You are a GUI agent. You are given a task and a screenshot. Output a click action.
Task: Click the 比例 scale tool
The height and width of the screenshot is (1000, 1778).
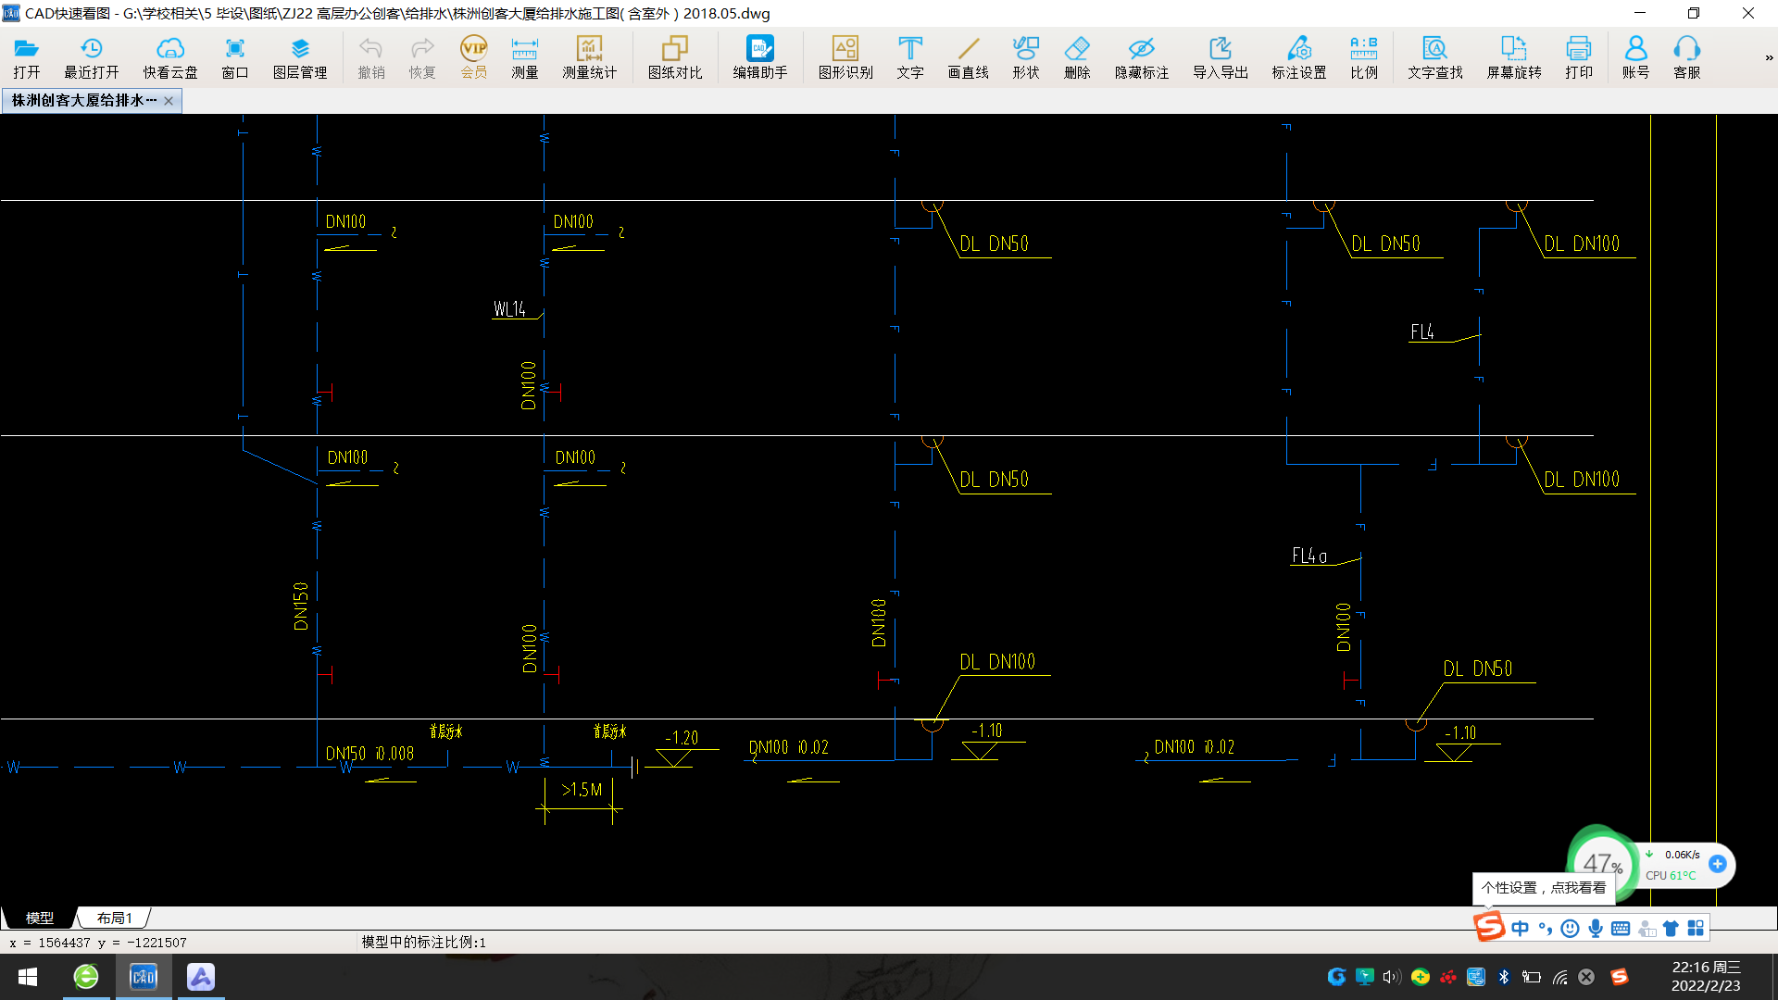[x=1363, y=57]
